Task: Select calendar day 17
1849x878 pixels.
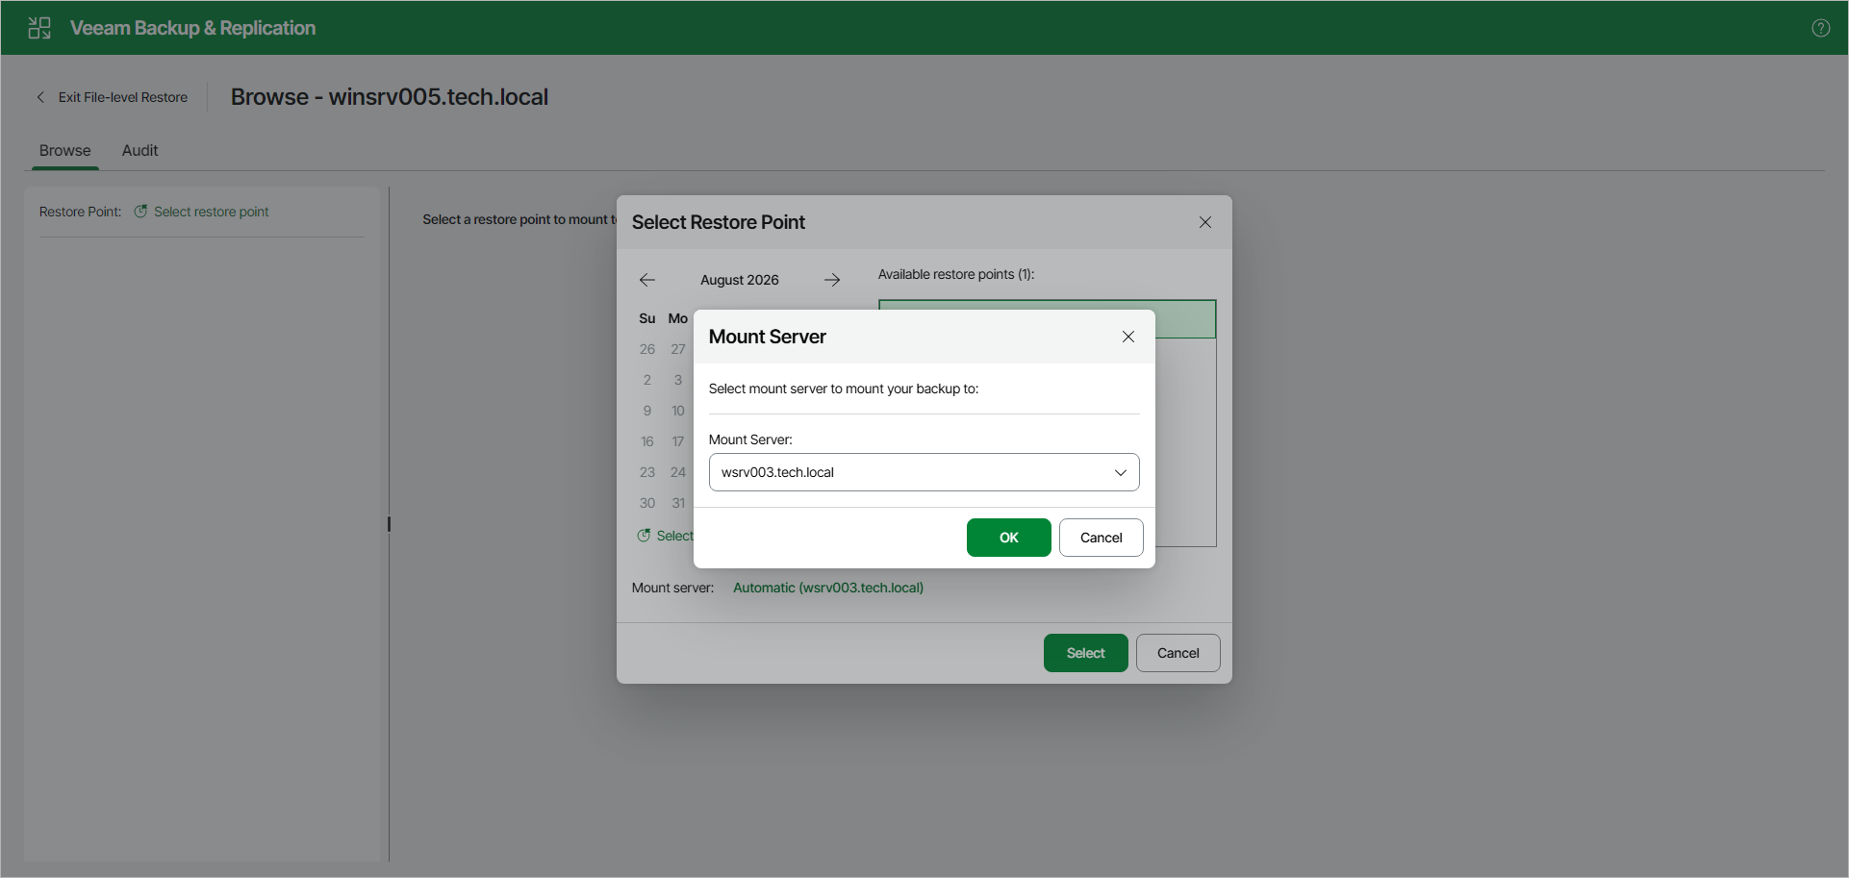Action: click(x=678, y=441)
